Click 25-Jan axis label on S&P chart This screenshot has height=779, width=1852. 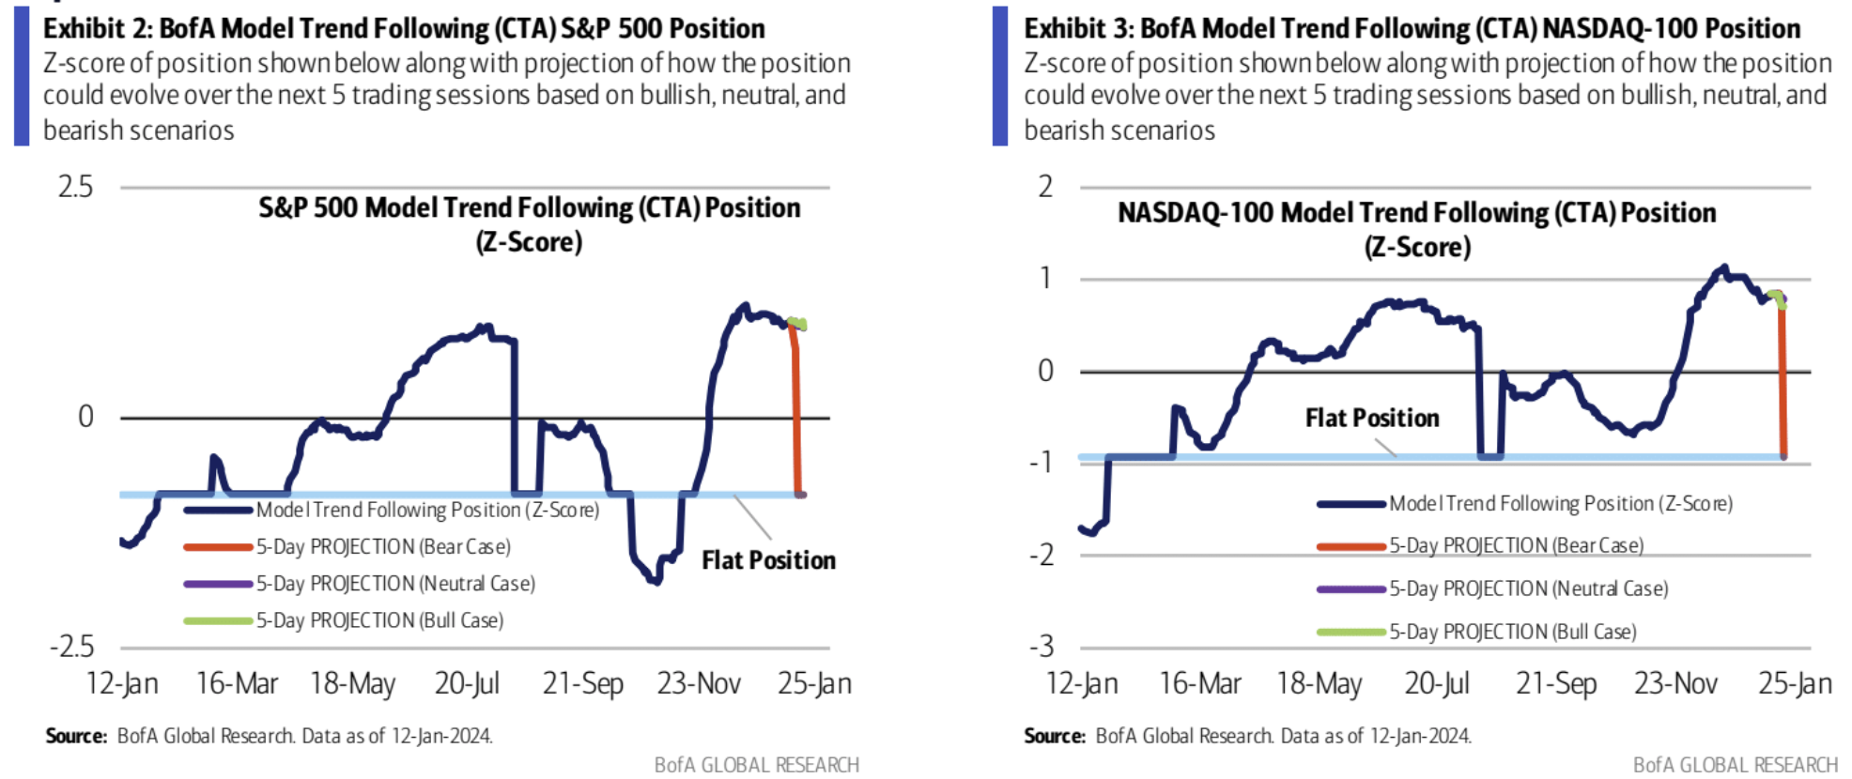click(814, 683)
